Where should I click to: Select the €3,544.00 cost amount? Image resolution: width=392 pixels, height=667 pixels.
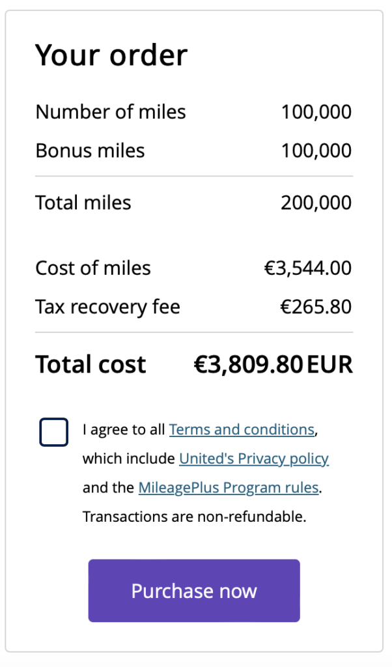308,268
